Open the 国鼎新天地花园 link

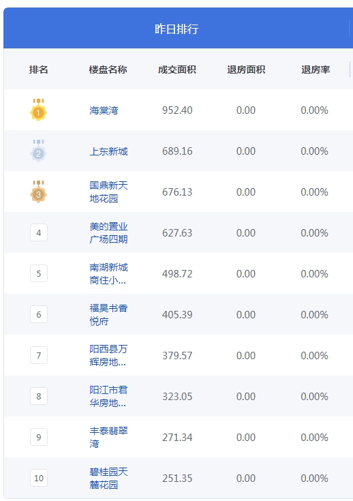pyautogui.click(x=108, y=192)
